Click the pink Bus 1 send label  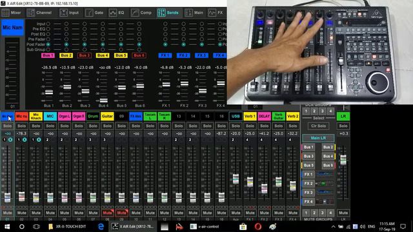click(x=48, y=55)
